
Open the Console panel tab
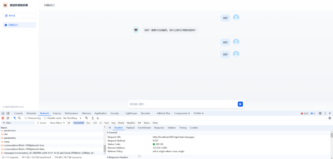coord(18,113)
